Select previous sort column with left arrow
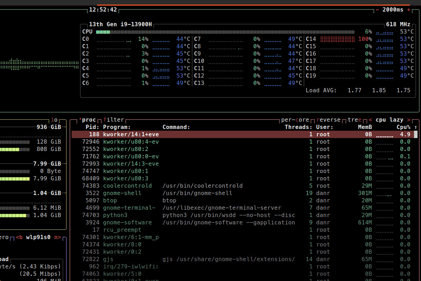The height and width of the screenshot is (281, 421). (x=370, y=120)
